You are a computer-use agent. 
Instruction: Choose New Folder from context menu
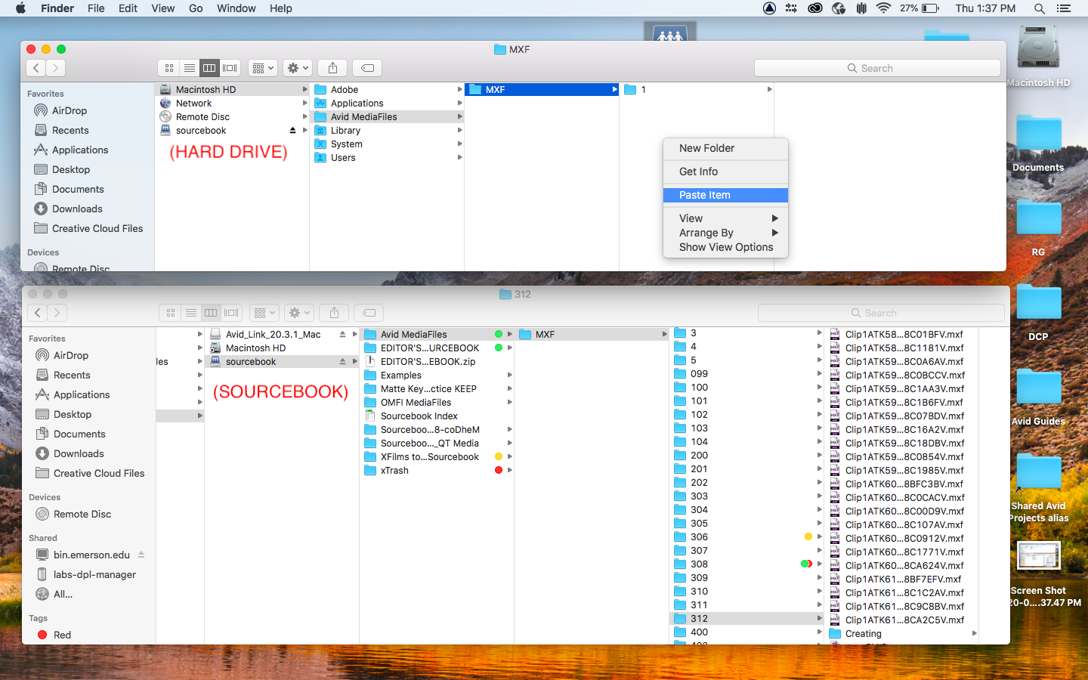coord(725,148)
